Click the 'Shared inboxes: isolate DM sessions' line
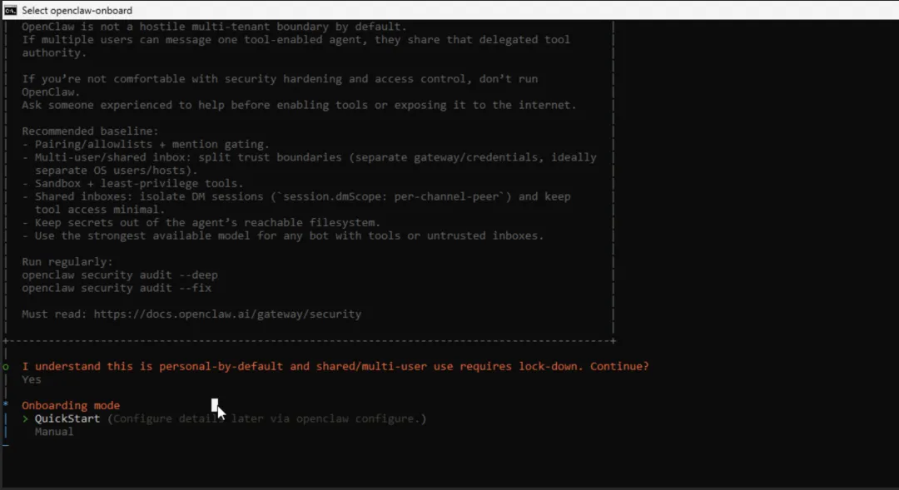The height and width of the screenshot is (490, 899). coord(296,196)
